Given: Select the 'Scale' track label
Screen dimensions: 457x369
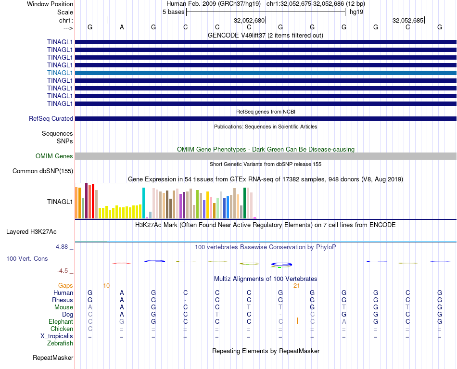Looking at the screenshot, I should coord(65,12).
